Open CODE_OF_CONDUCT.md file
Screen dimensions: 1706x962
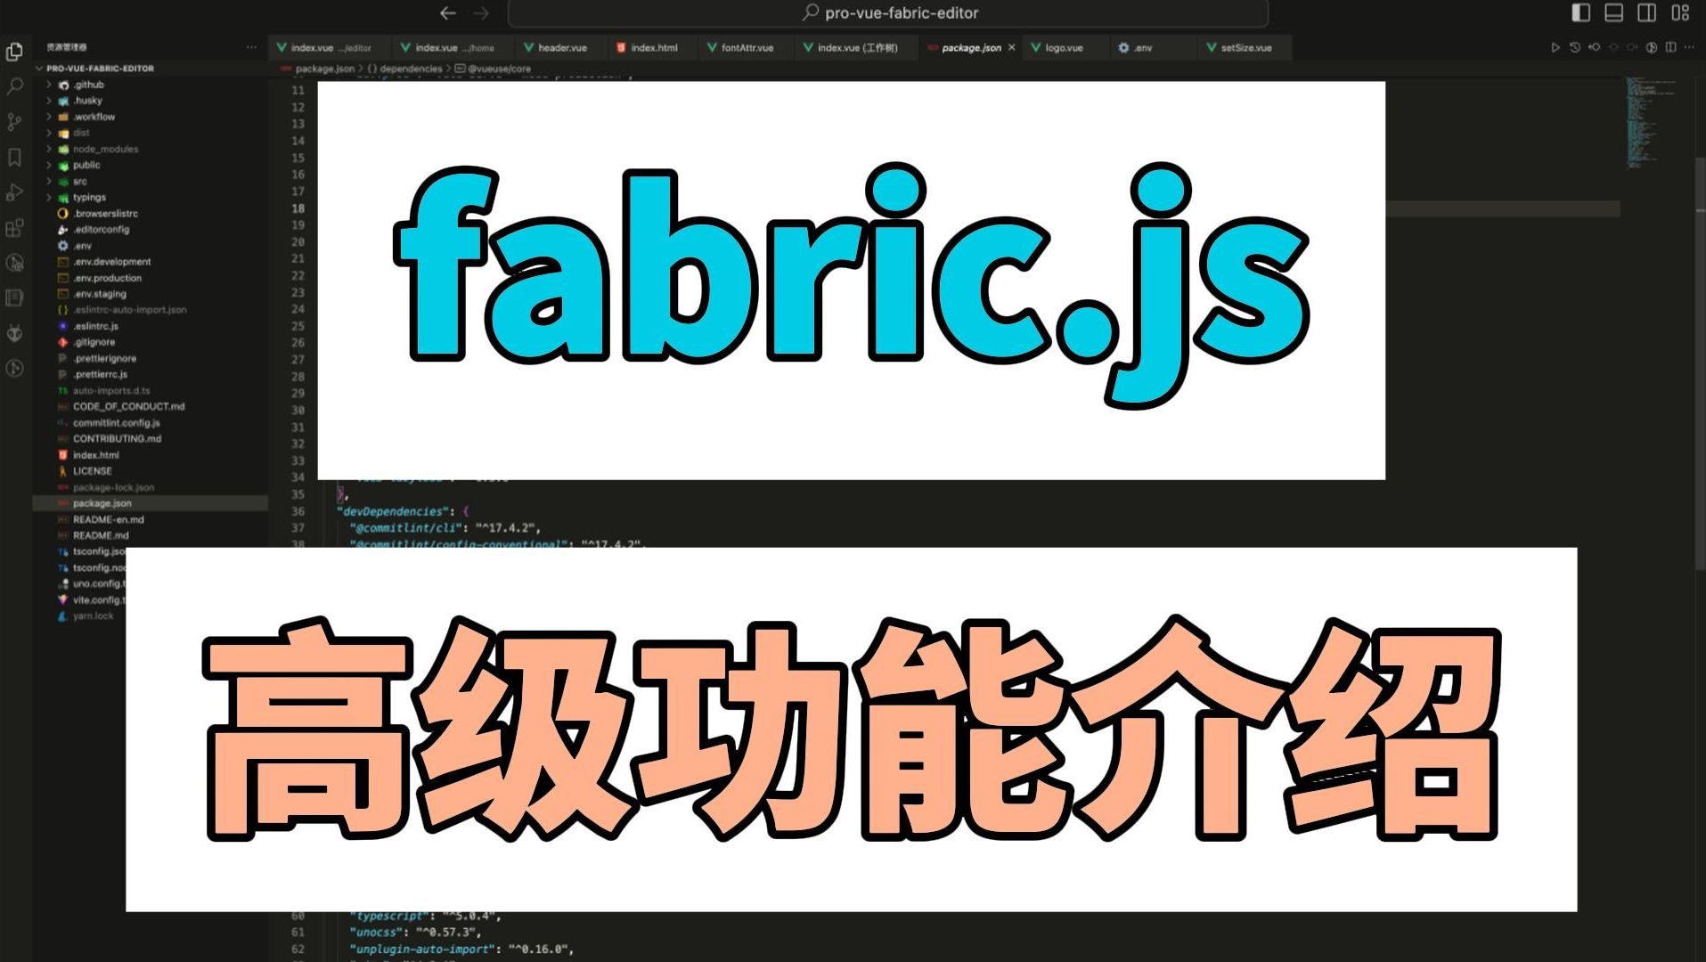pyautogui.click(x=128, y=406)
